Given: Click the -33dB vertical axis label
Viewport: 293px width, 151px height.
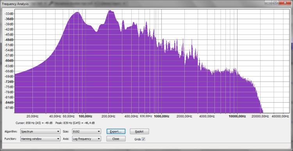Looking at the screenshot, I should [9, 14].
